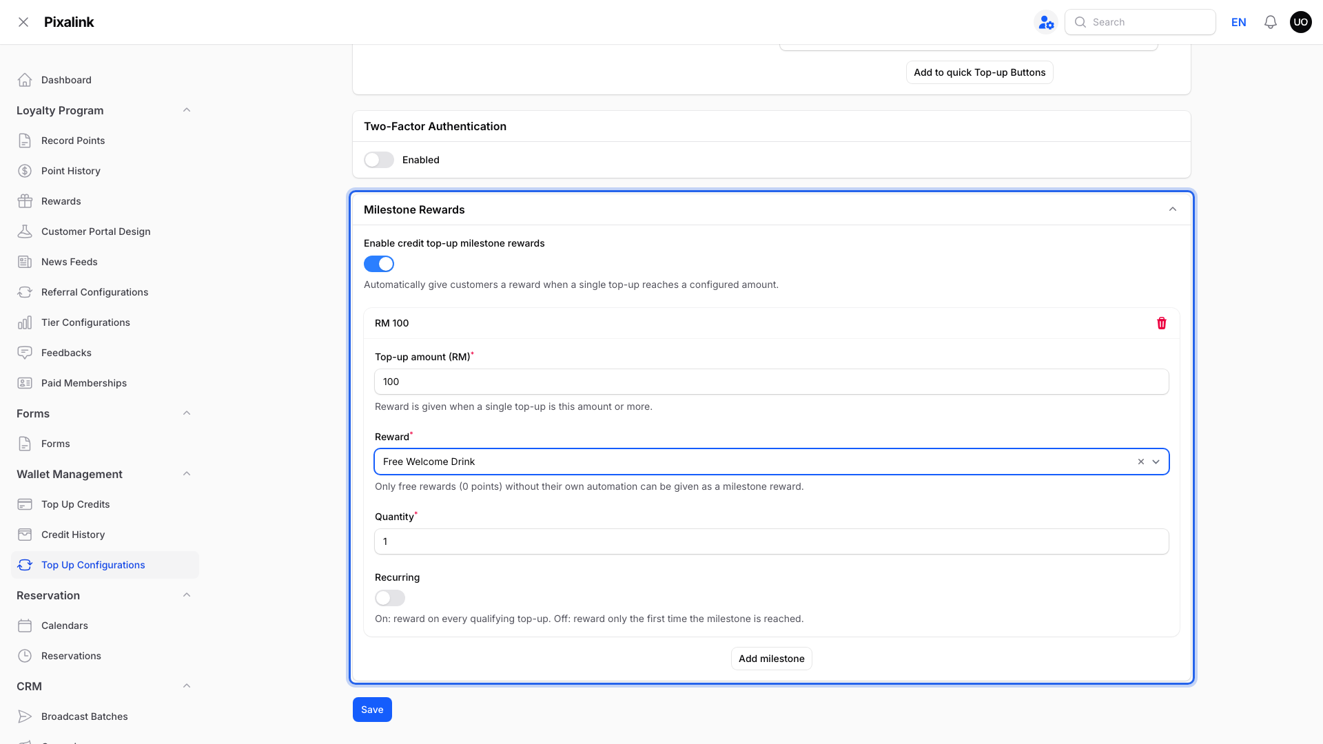Image resolution: width=1323 pixels, height=744 pixels.
Task: Open Credit History page
Action: tap(105, 535)
